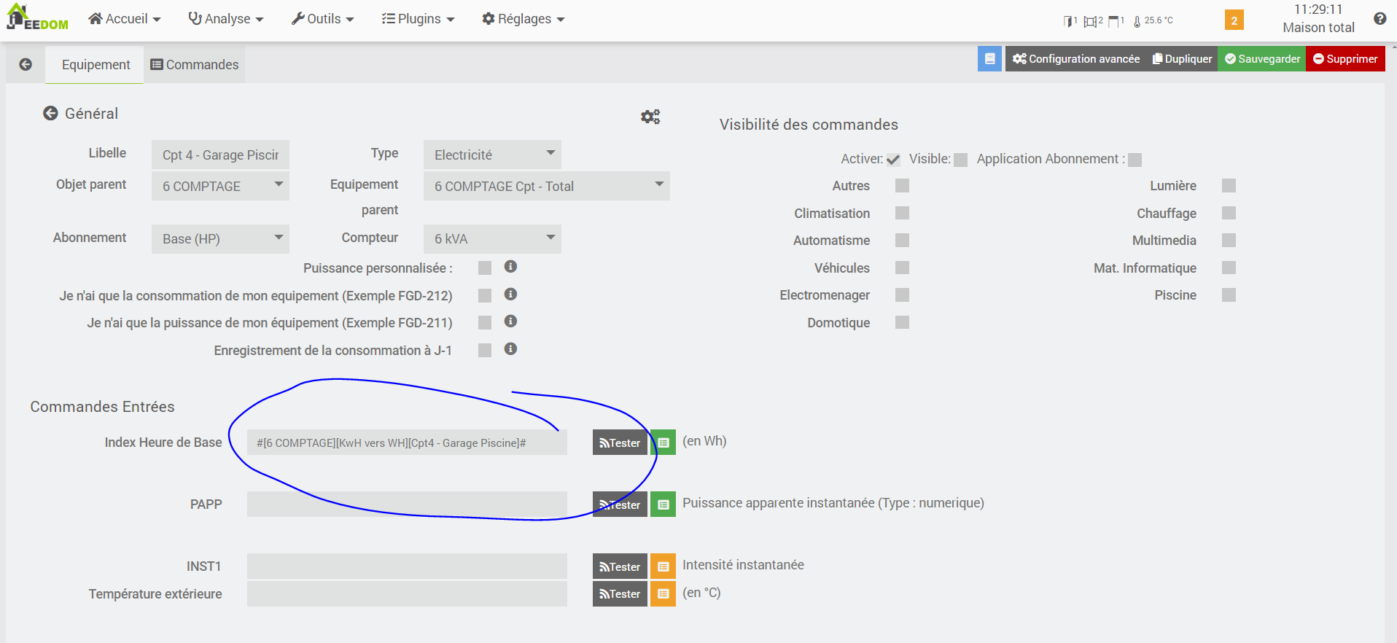Click Configuration avancée button
Viewport: 1397px width, 643px height.
[1076, 58]
